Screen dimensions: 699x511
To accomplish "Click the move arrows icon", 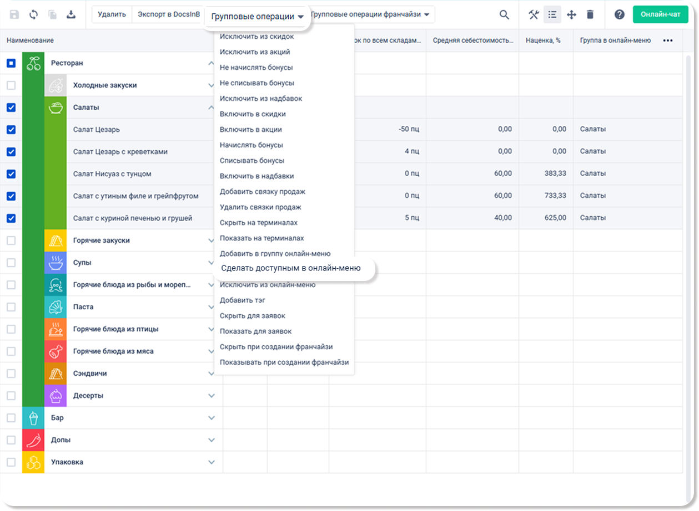I will pyautogui.click(x=571, y=15).
